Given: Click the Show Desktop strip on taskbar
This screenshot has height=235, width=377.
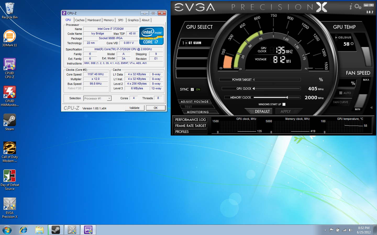Looking at the screenshot, I should coord(375,230).
